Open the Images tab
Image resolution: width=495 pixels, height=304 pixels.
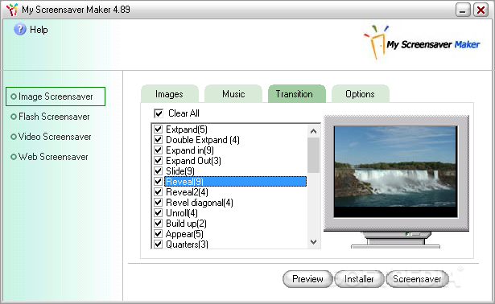click(x=170, y=94)
